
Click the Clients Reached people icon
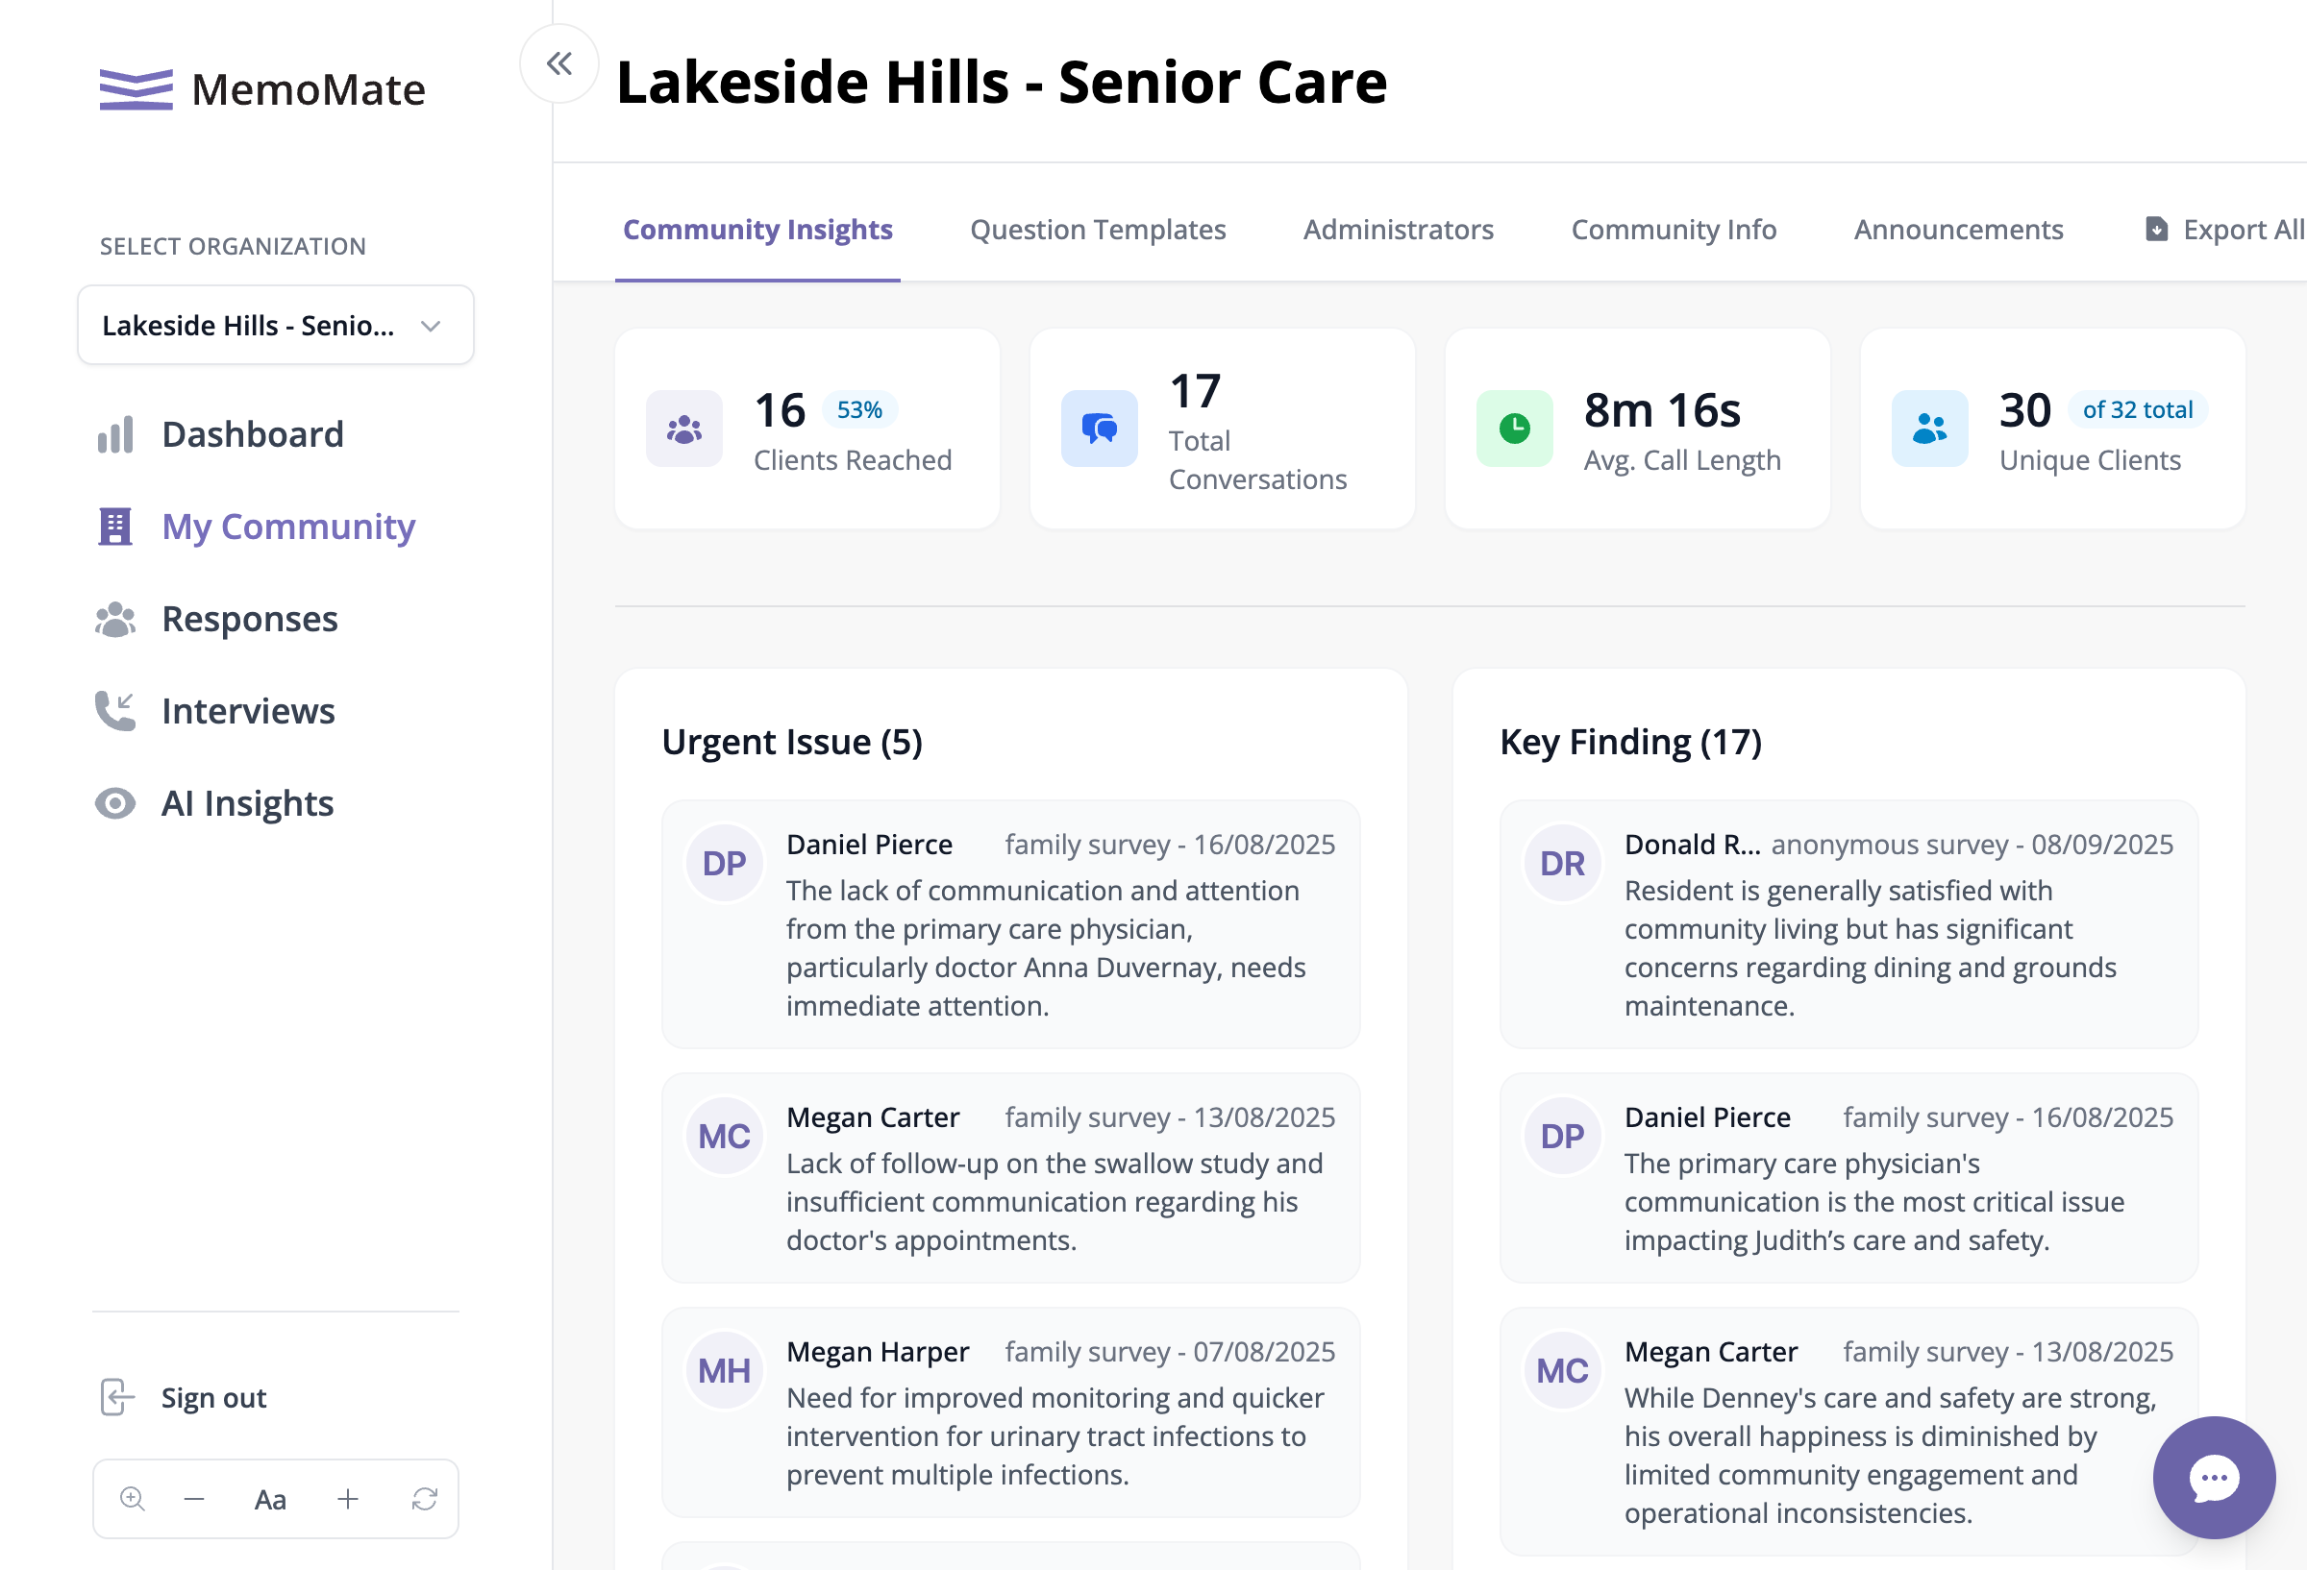tap(684, 429)
